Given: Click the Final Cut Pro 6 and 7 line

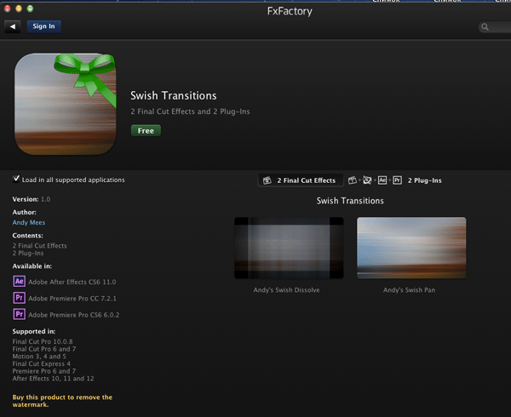Looking at the screenshot, I should [x=44, y=349].
